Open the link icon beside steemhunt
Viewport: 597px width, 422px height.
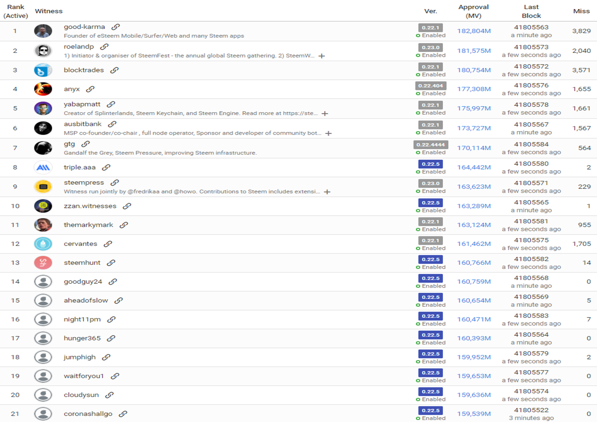[111, 262]
